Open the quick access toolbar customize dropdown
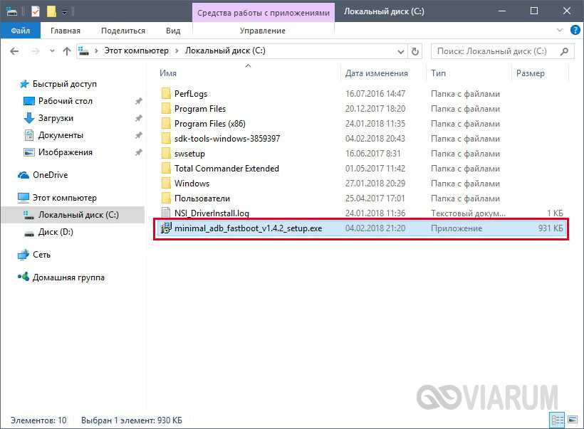The height and width of the screenshot is (429, 584). point(65,12)
